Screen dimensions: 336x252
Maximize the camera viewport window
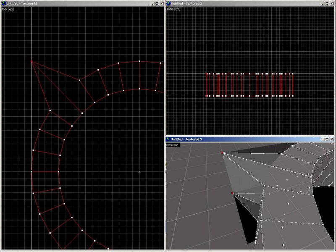pos(326,139)
